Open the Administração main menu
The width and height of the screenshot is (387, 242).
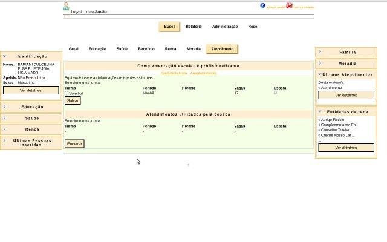tap(225, 27)
